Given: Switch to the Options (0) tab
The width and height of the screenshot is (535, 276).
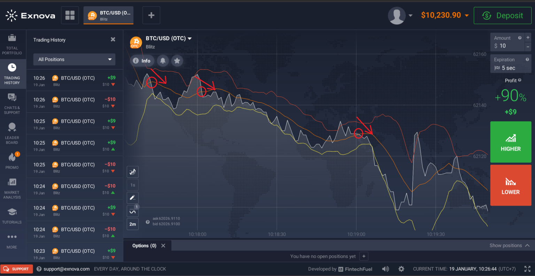Looking at the screenshot, I should [x=144, y=246].
